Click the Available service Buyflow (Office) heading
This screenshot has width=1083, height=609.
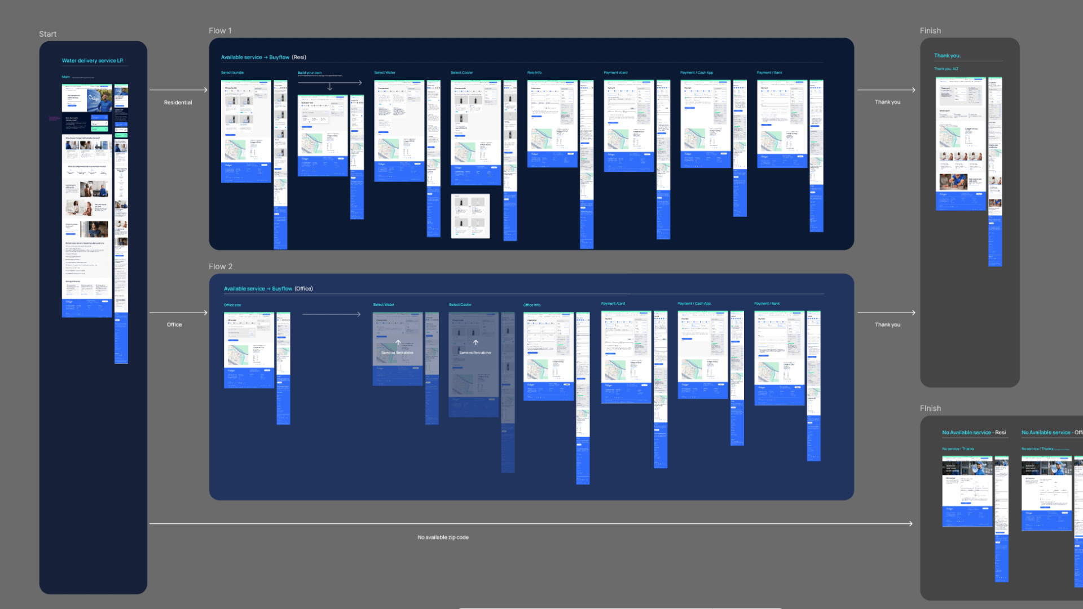coord(268,289)
